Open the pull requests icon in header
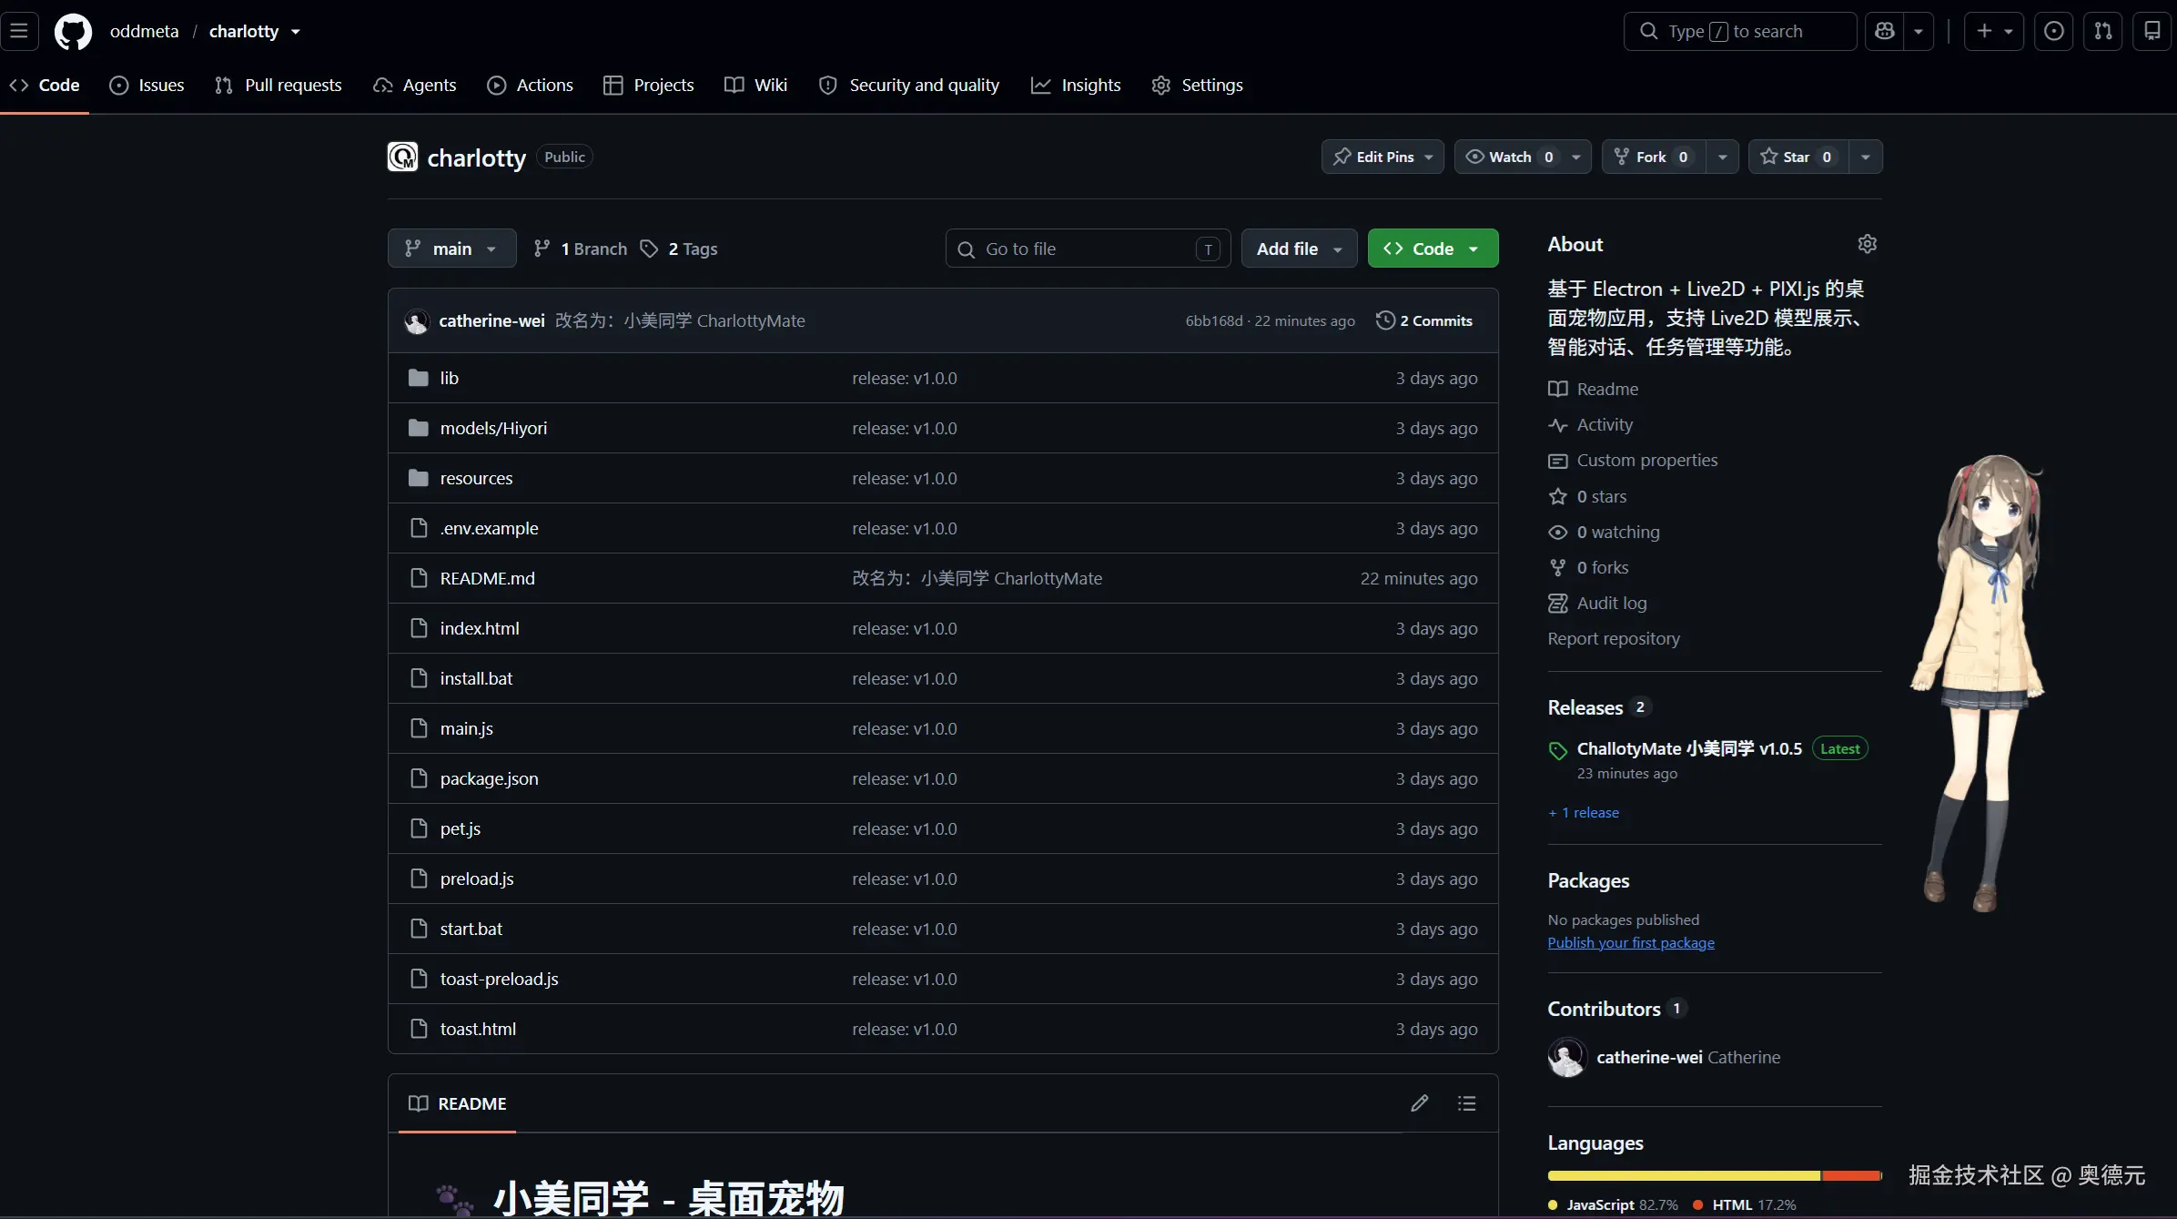 coord(2103,31)
